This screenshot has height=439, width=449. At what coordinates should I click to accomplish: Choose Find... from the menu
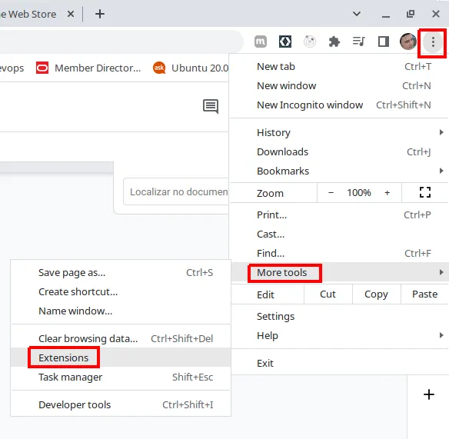click(x=339, y=253)
